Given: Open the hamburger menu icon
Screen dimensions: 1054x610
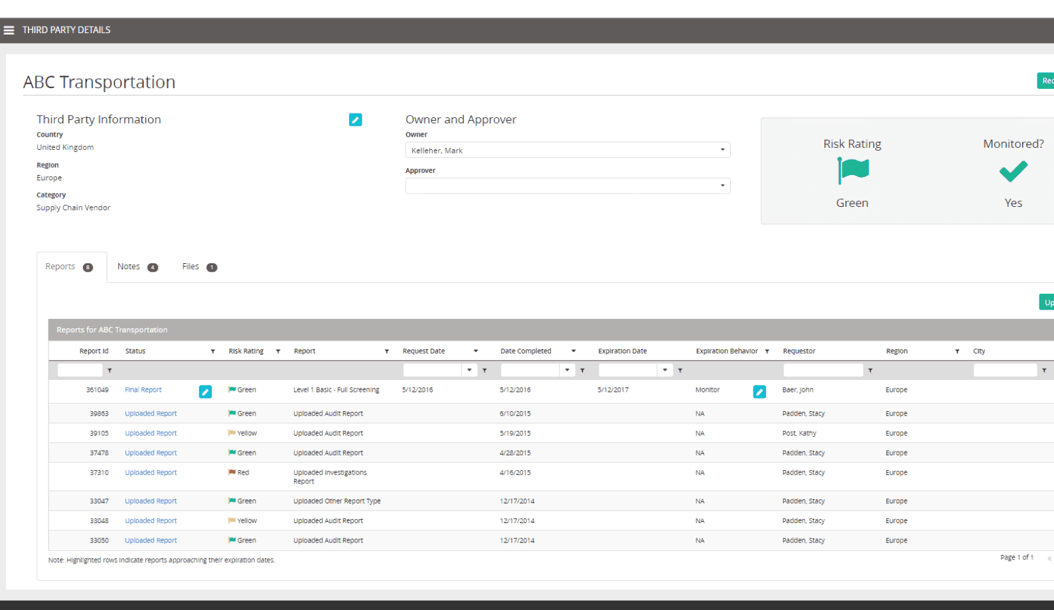Looking at the screenshot, I should [9, 30].
